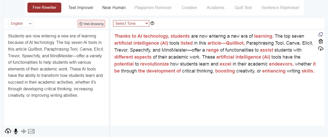This screenshot has height=137, width=328.
Task: Start voice input with microphone icon
Action: tap(16, 131)
